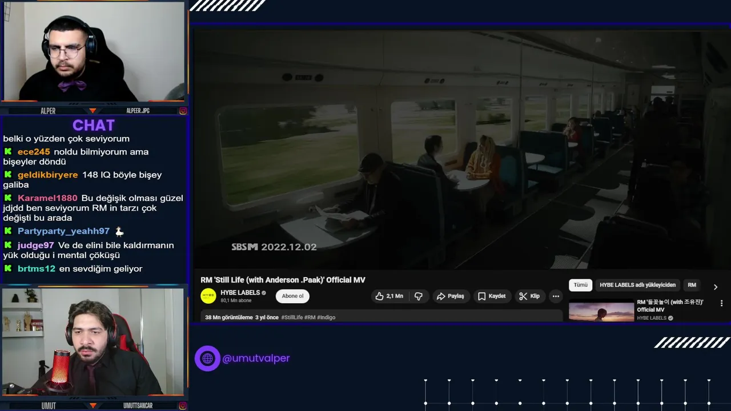The width and height of the screenshot is (731, 411).
Task: Click the dislike thumbs-down icon
Action: (419, 296)
